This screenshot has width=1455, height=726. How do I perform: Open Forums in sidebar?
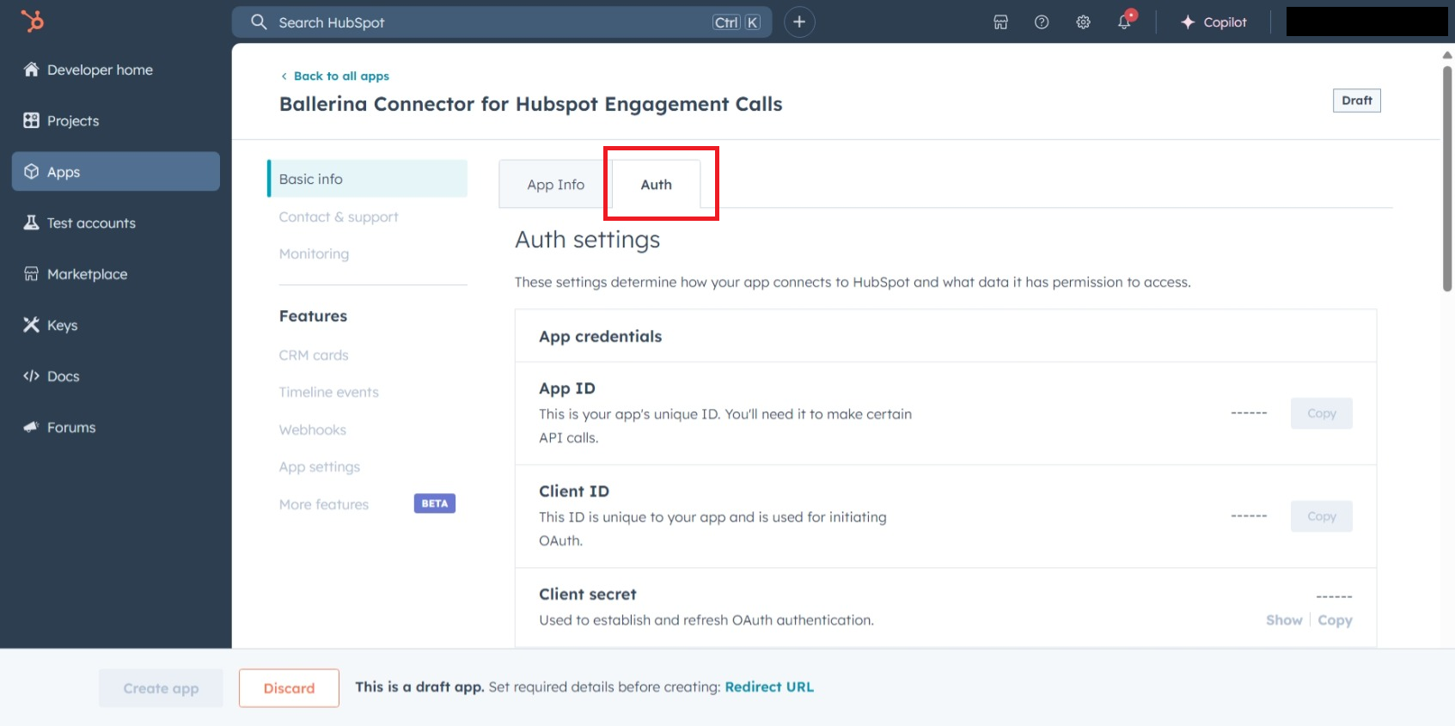tap(116, 427)
